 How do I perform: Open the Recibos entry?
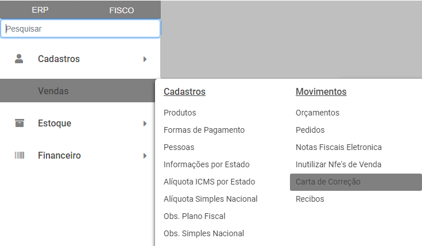point(309,199)
